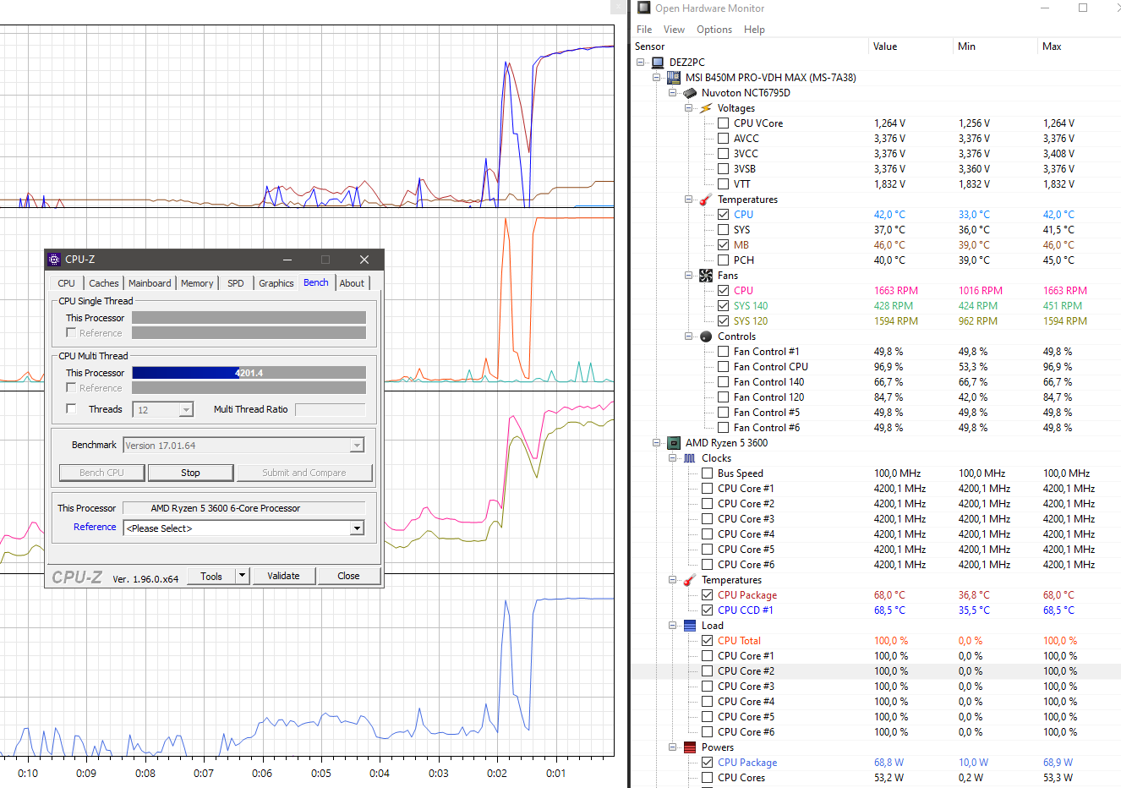Image resolution: width=1121 pixels, height=788 pixels.
Task: Switch to the Graphics tab in CPU-Z
Action: pos(276,283)
